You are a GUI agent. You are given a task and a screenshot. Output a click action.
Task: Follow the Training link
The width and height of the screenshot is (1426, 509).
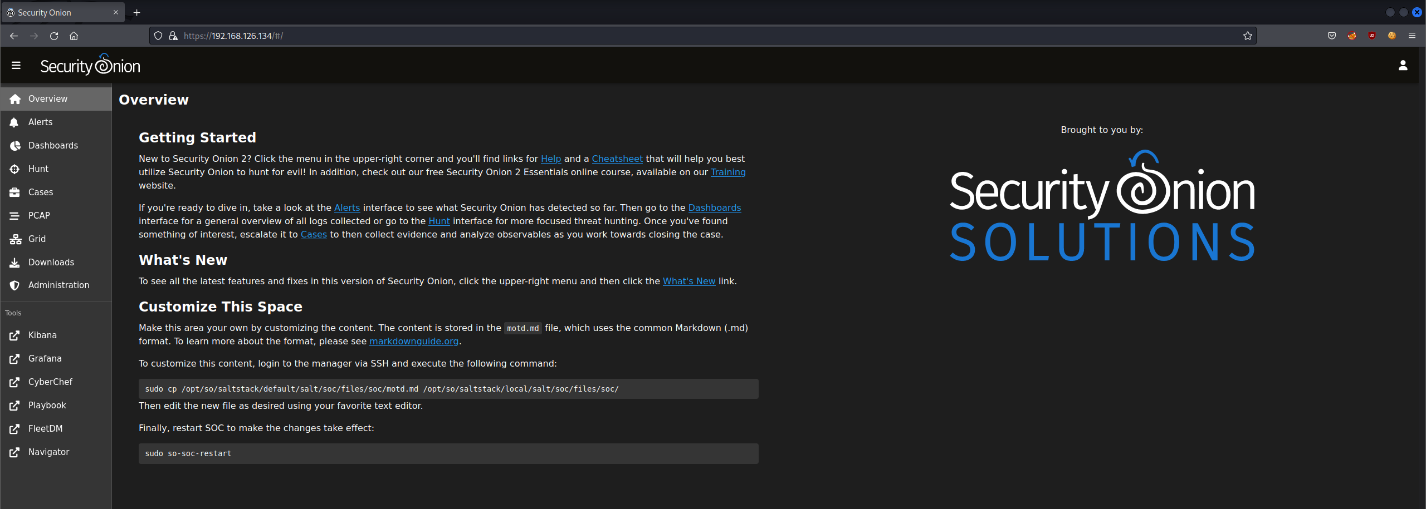tap(728, 172)
